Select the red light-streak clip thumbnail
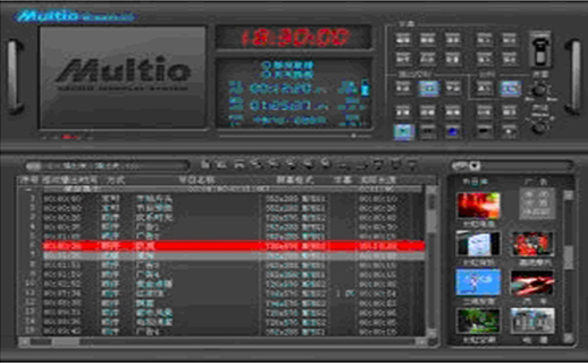Screen dimensions: 588x363 532,283
